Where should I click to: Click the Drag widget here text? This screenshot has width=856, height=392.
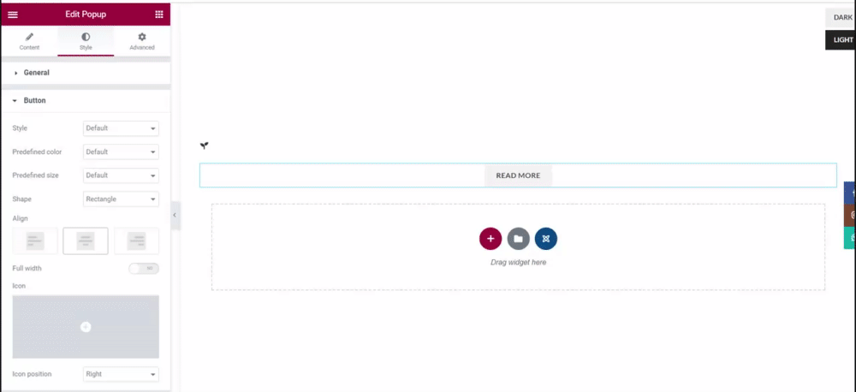(518, 263)
